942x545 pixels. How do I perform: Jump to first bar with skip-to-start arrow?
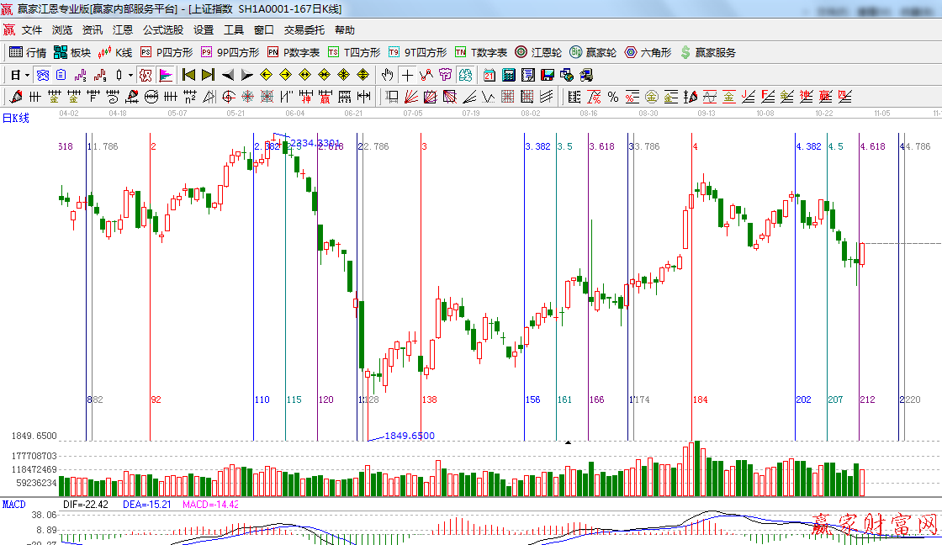coord(188,75)
